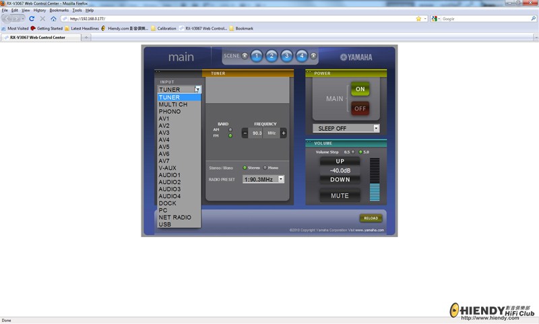Image resolution: width=539 pixels, height=324 pixels.
Task: Select the RX-V3067 Web Control Center tab
Action: tap(40, 37)
